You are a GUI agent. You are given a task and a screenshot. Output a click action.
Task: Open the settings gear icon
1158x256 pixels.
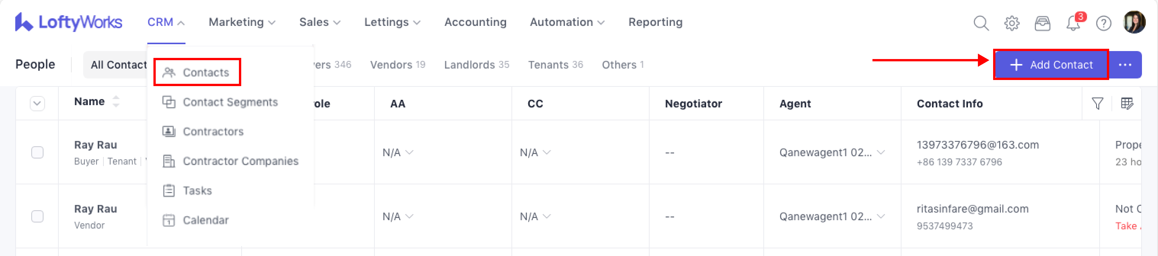(1011, 23)
